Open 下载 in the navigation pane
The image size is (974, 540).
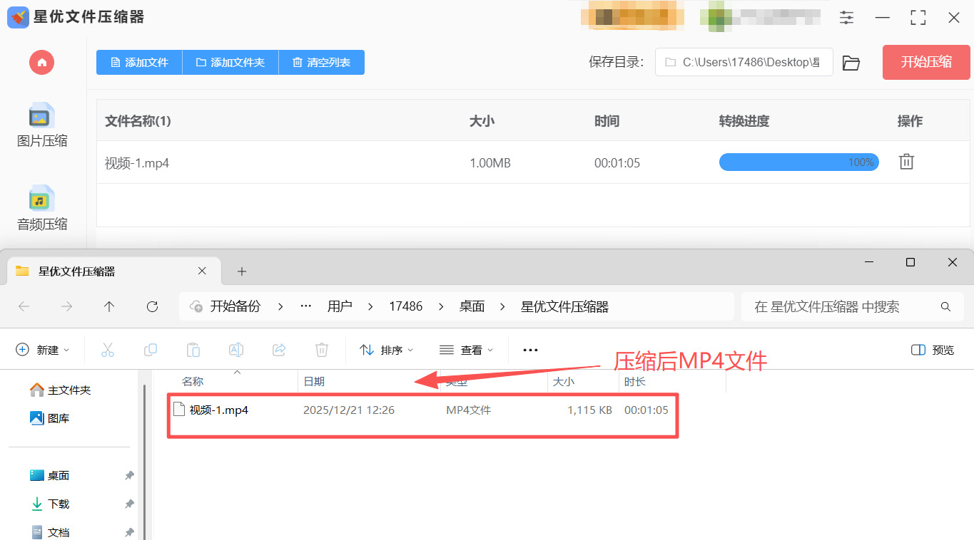[50, 504]
